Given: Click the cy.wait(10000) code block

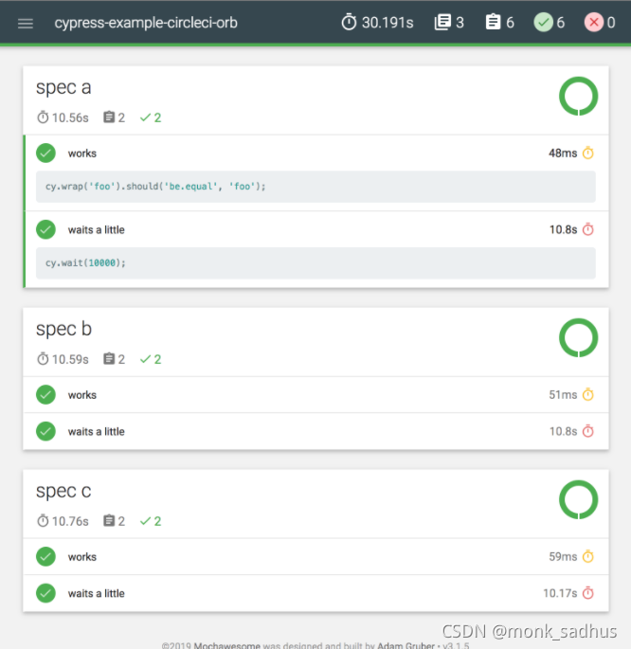Looking at the screenshot, I should coord(315,263).
